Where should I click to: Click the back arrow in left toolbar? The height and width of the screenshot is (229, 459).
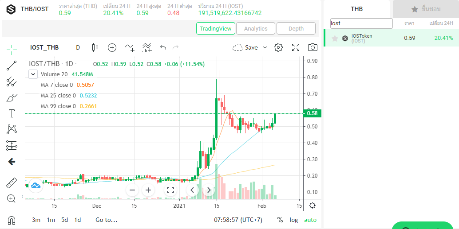click(x=12, y=162)
